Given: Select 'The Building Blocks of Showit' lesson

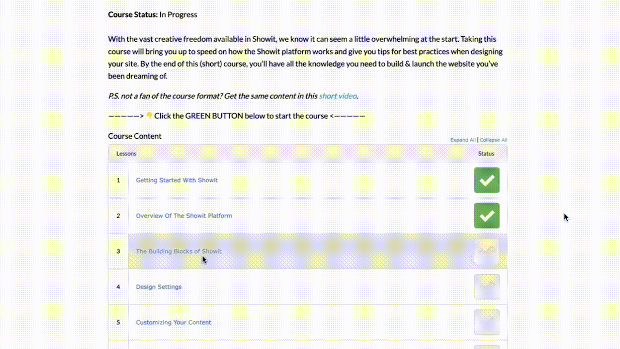Looking at the screenshot, I should (179, 251).
